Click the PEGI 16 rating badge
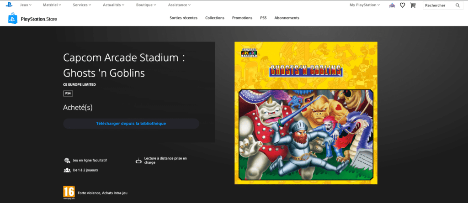The width and height of the screenshot is (468, 203). [69, 193]
